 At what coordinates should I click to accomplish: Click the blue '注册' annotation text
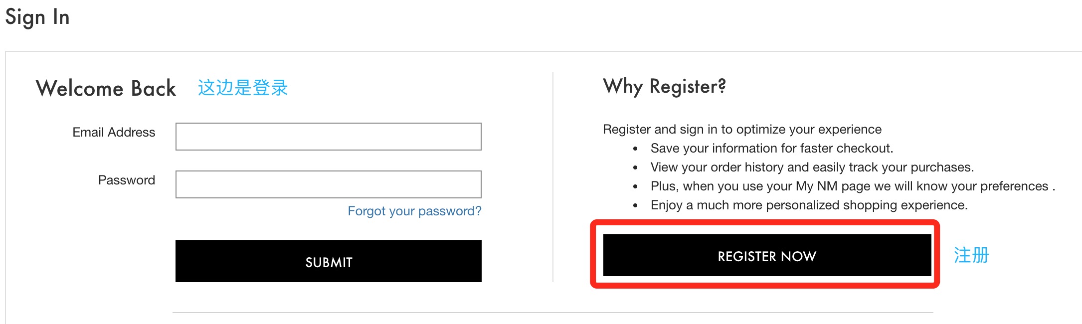971,255
